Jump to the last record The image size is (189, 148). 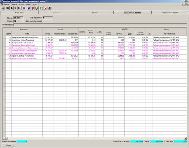tap(19, 8)
